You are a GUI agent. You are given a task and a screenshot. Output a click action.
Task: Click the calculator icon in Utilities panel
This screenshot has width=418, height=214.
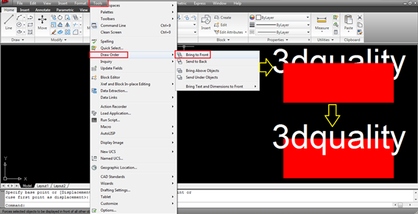(x=335, y=32)
